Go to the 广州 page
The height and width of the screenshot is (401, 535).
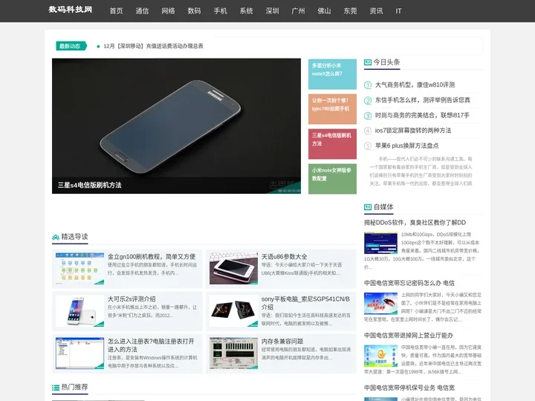click(x=298, y=11)
